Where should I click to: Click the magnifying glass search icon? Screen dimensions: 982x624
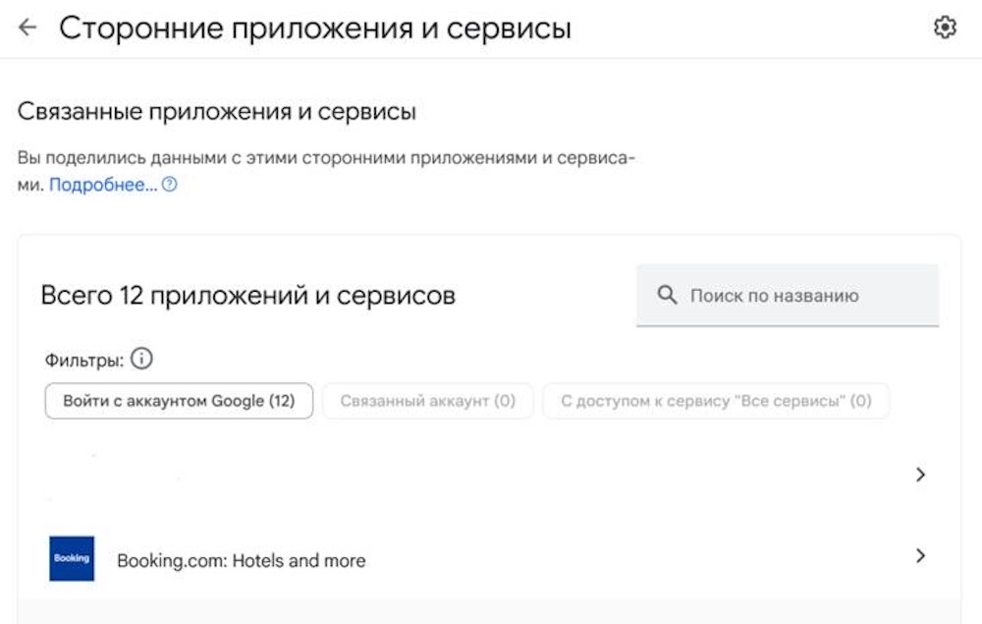[x=669, y=294]
